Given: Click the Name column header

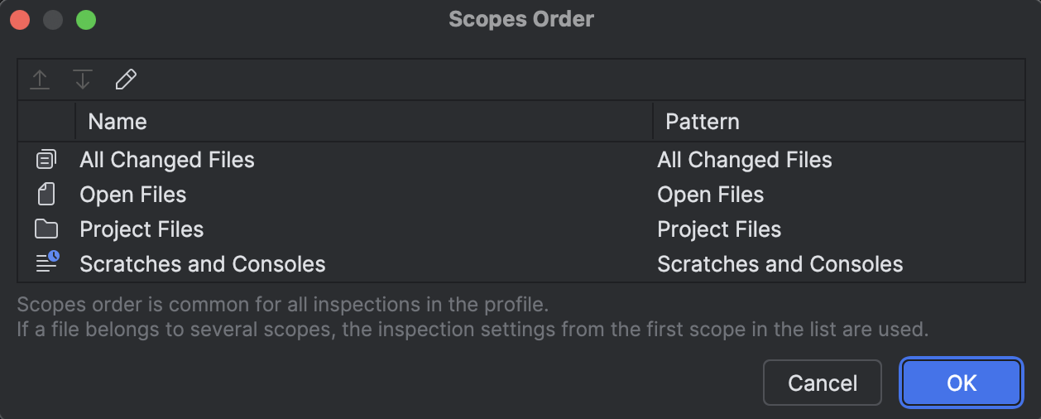Looking at the screenshot, I should pos(118,122).
